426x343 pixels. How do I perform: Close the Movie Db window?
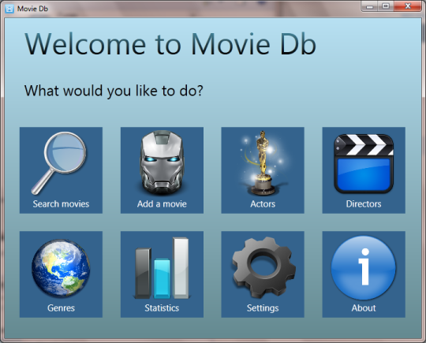tap(408, 6)
